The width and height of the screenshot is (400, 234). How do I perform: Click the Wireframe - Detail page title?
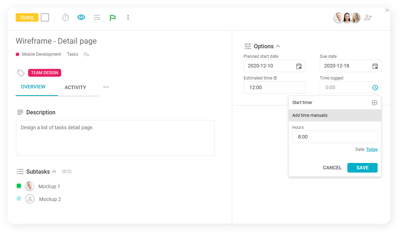point(56,41)
